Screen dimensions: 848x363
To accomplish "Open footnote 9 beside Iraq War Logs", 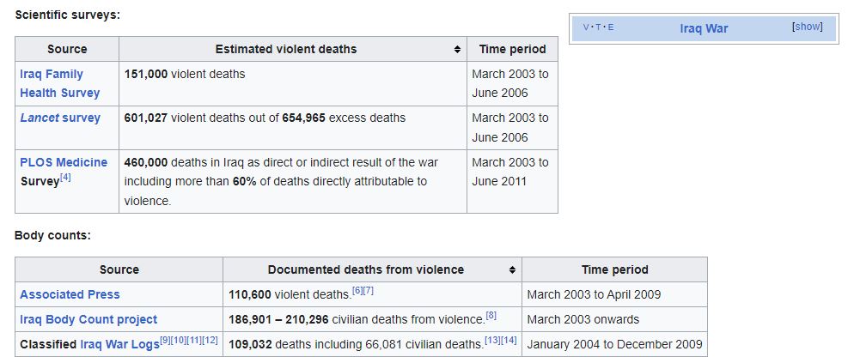I will pyautogui.click(x=167, y=341).
